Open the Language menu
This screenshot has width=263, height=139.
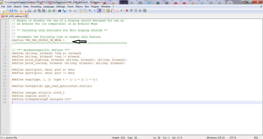(49, 6)
